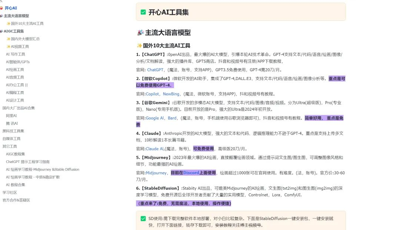The image size is (400, 230).
Task: Click the green check icon in the SD使用 callout
Action: pyautogui.click(x=143, y=219)
